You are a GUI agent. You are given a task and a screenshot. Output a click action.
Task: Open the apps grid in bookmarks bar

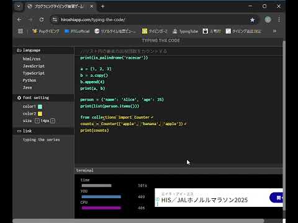20,31
